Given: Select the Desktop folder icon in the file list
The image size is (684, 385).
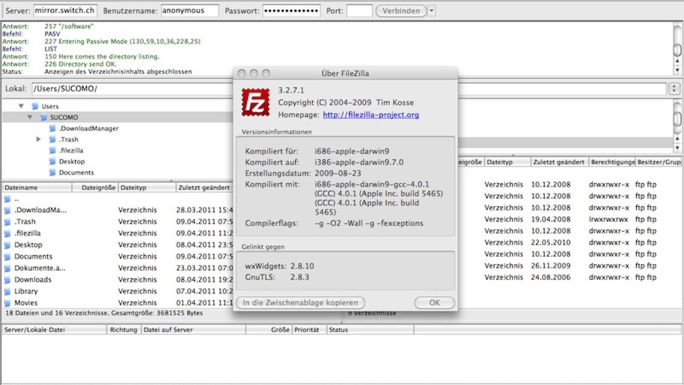Looking at the screenshot, I should pyautogui.click(x=7, y=245).
